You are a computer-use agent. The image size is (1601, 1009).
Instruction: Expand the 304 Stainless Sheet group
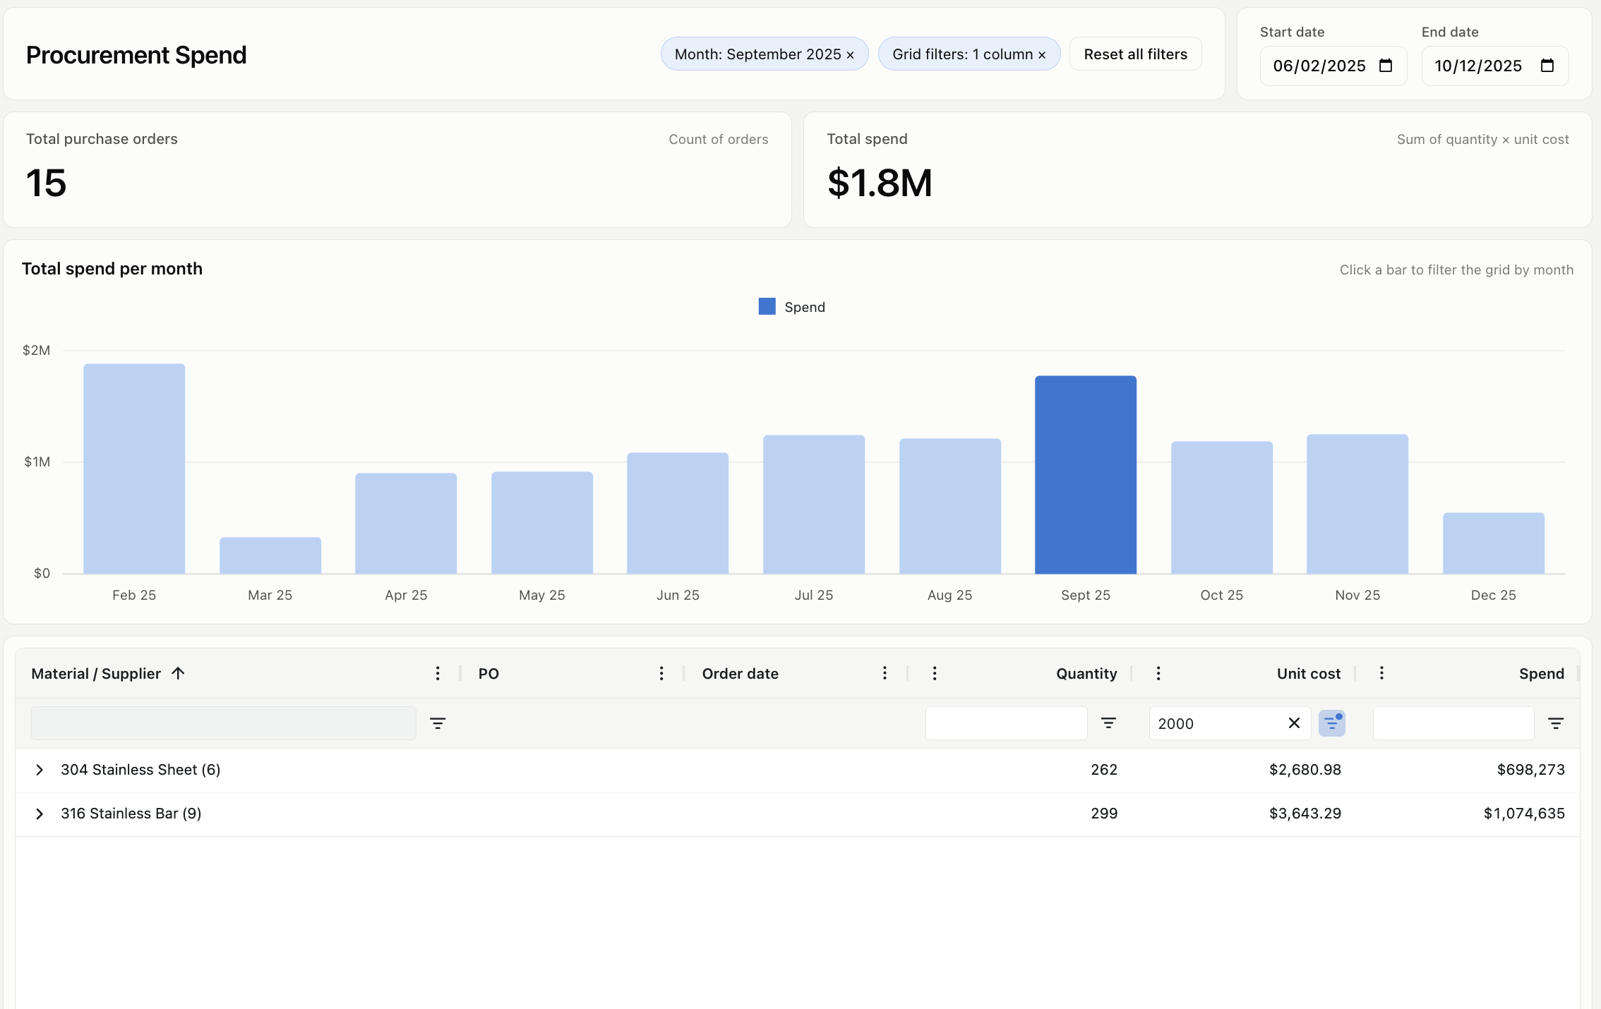40,770
